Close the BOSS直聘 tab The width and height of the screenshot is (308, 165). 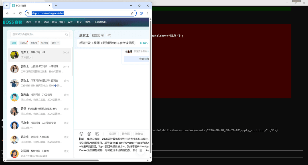coord(50,5)
